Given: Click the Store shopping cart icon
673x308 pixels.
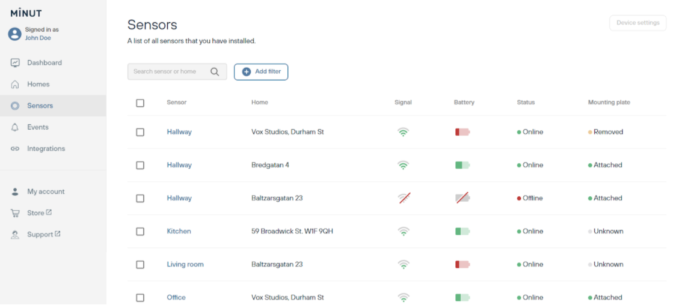Looking at the screenshot, I should pyautogui.click(x=15, y=213).
